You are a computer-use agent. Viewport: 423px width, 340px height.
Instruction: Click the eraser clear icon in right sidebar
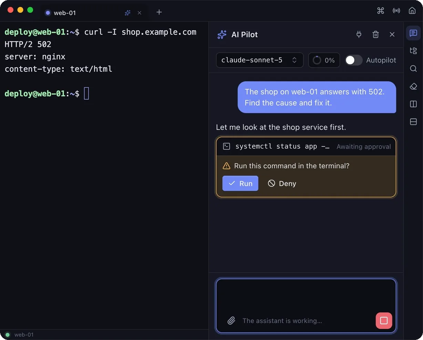413,86
